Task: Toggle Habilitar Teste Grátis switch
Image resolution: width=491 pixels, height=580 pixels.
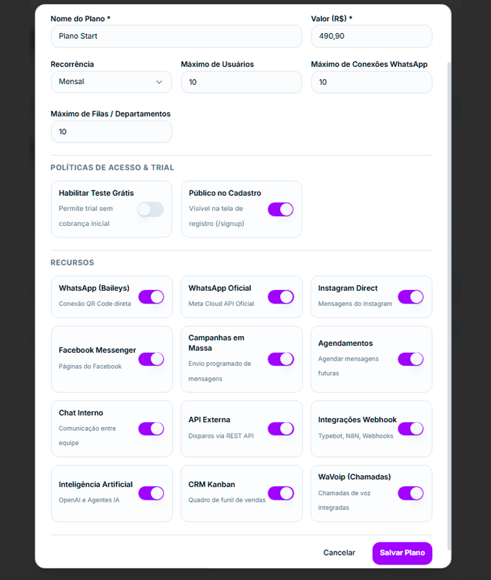Action: tap(151, 209)
